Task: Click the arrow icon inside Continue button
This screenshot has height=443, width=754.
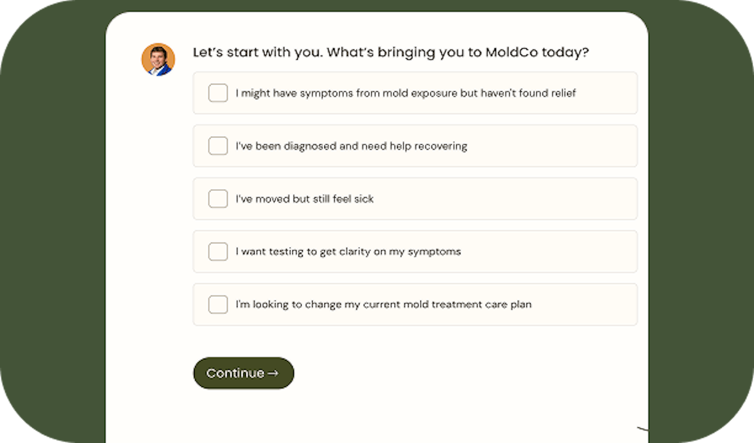Action: point(274,373)
